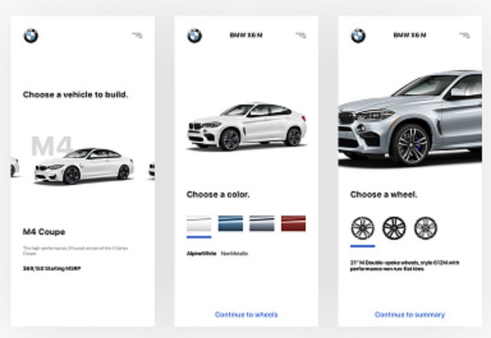Select the Alpine White color swatch
The image size is (491, 338).
[199, 223]
